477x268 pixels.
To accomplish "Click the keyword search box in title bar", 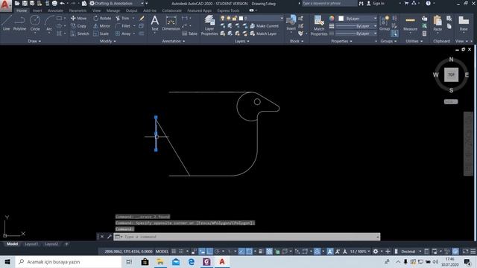I will click(329, 3).
